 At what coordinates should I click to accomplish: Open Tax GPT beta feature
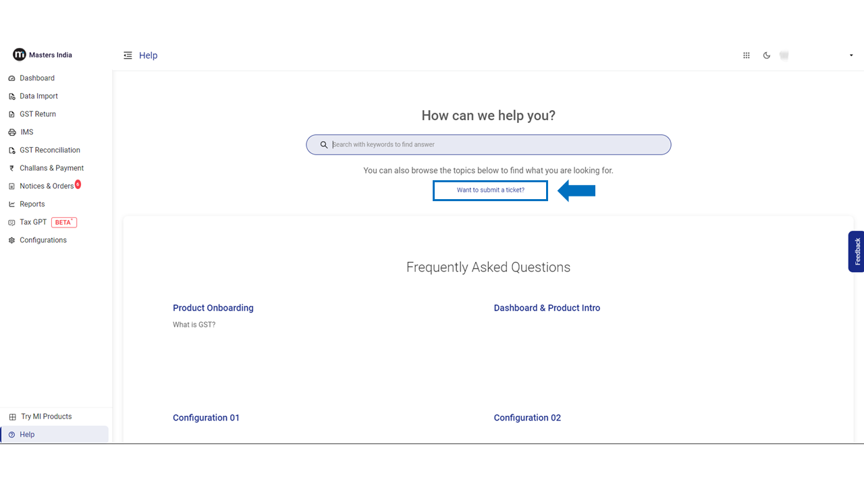[34, 222]
